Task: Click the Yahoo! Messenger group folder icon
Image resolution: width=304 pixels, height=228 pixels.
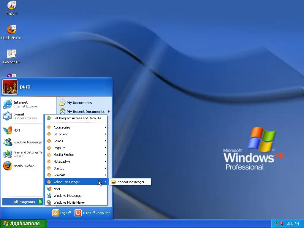Action: point(49,182)
